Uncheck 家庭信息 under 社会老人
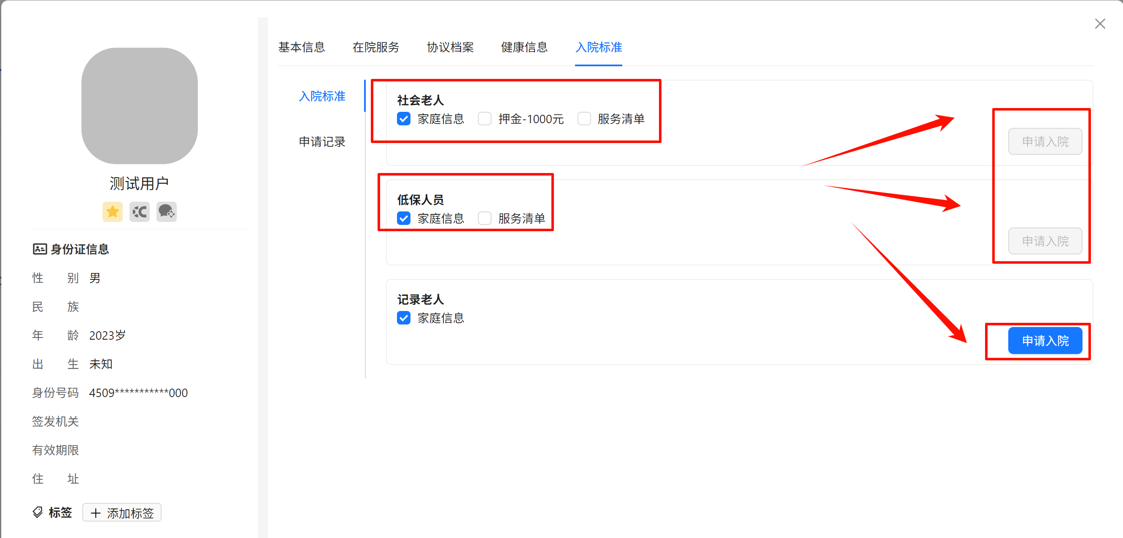The image size is (1123, 538). pos(404,119)
